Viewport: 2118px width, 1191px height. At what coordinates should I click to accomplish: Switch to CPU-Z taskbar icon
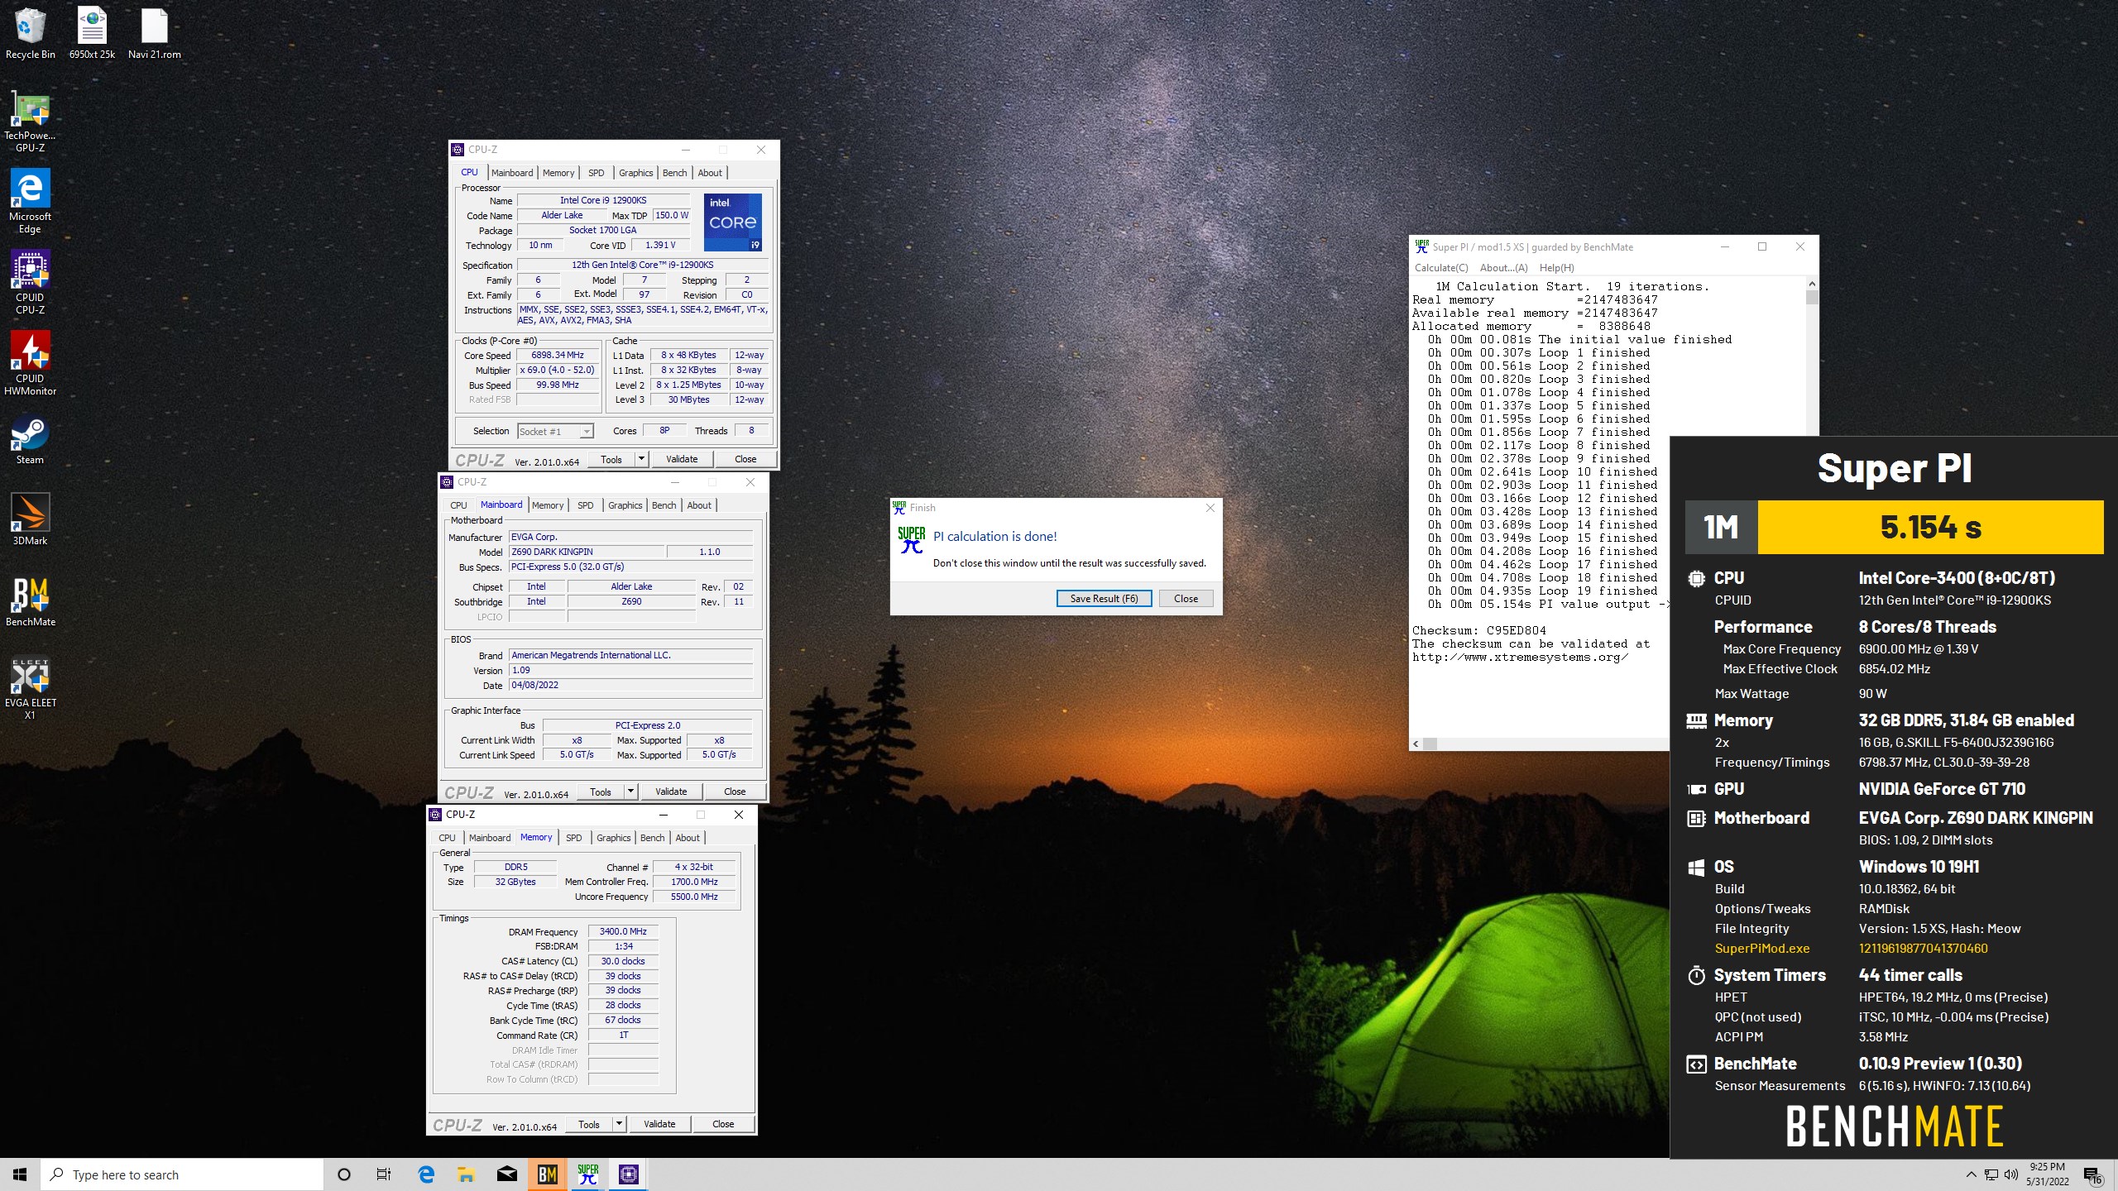628,1174
